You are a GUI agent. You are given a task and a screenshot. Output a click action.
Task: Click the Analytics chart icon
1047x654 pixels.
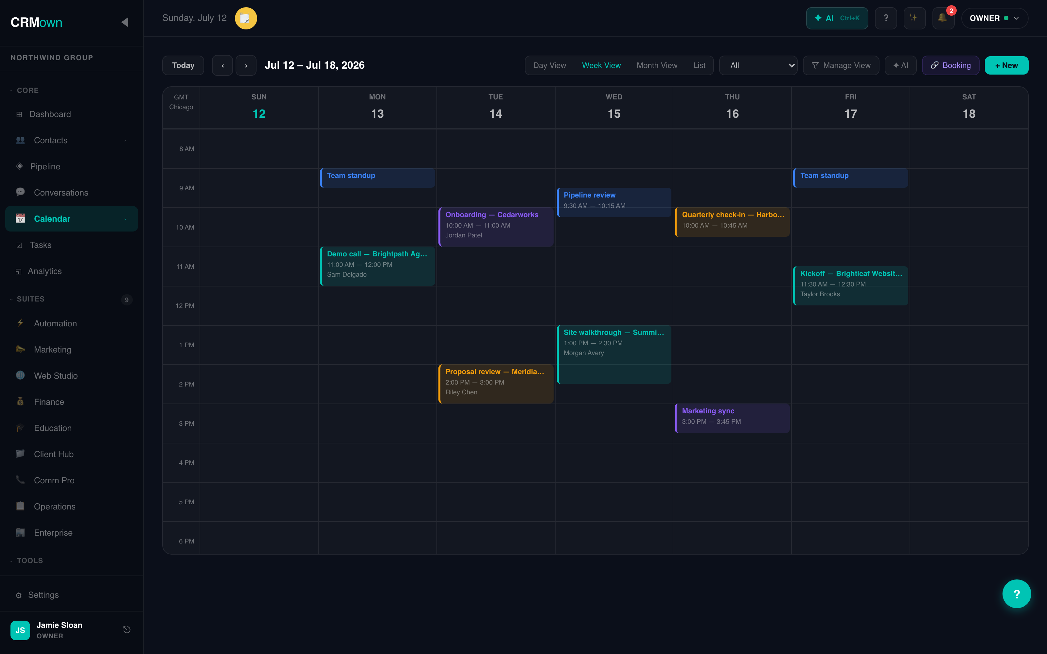[x=18, y=271]
